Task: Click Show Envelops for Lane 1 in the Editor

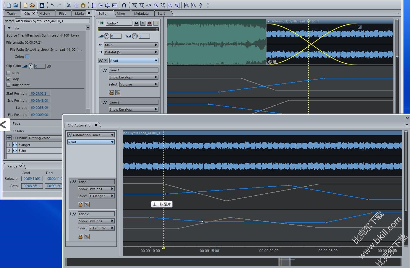Action: [134, 77]
